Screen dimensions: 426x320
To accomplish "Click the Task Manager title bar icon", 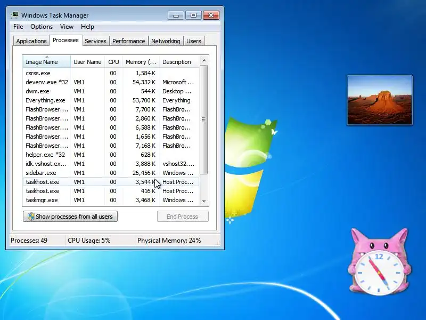I will (x=15, y=15).
